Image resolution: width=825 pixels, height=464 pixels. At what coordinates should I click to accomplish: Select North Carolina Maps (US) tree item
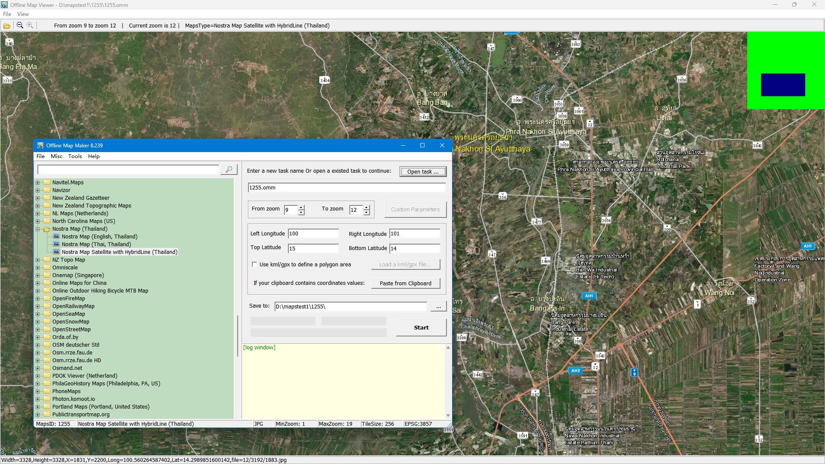(84, 221)
